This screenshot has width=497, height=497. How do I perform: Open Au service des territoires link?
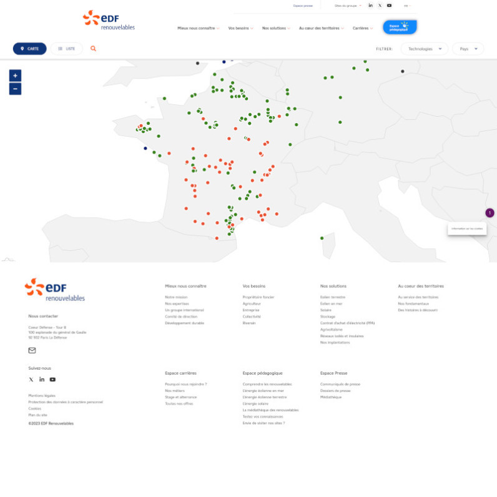[x=418, y=297]
